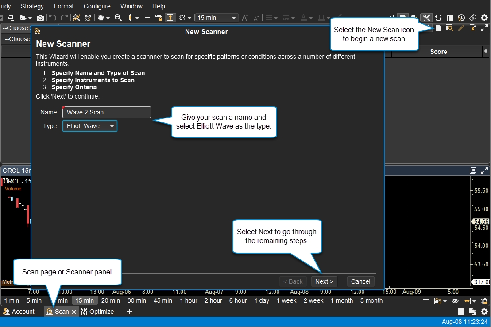Click the camera screenshot icon
The image size is (491, 327).
pos(40,18)
